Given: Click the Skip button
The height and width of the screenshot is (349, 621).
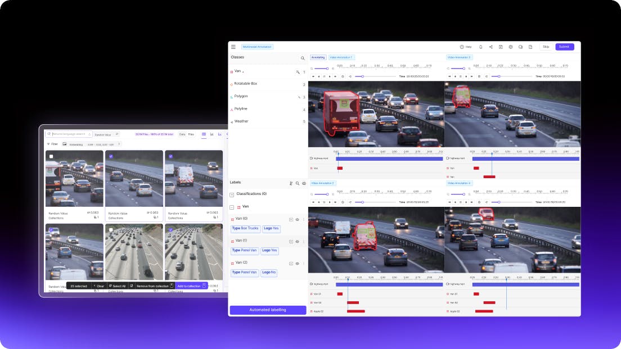Looking at the screenshot, I should pyautogui.click(x=546, y=47).
